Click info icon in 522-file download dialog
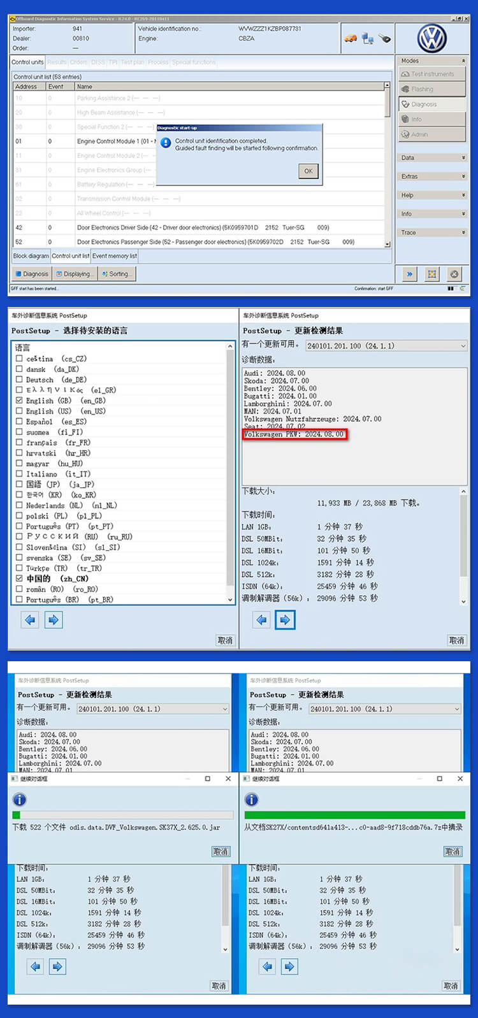The image size is (478, 1018). click(x=20, y=799)
